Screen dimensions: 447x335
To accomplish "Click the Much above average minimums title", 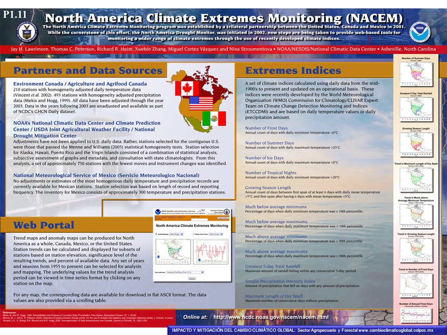I will click(x=276, y=236).
